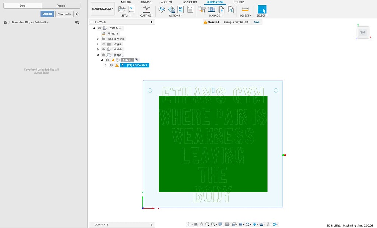Switch to the Milling ribbon tab
The height and width of the screenshot is (228, 377).
click(x=126, y=2)
